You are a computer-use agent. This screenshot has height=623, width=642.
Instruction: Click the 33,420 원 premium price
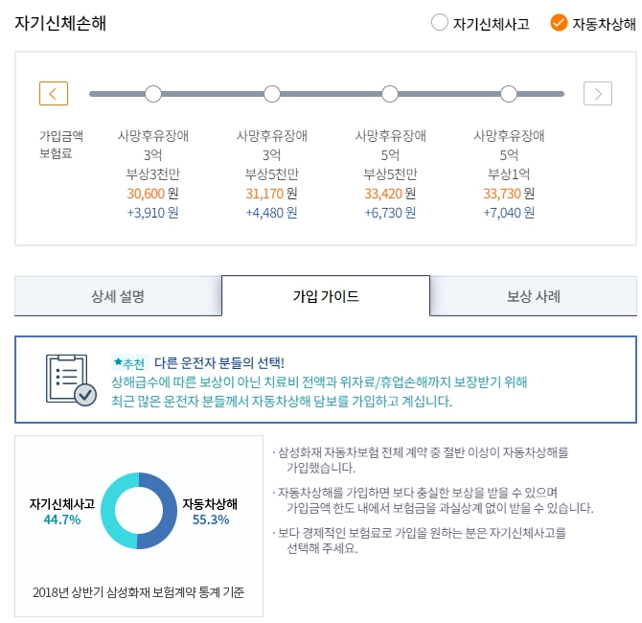(390, 194)
